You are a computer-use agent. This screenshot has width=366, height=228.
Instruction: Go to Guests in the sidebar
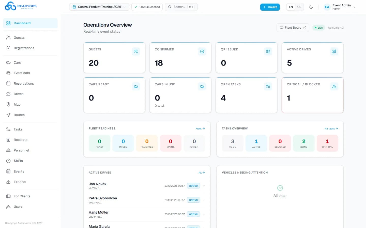(30, 38)
